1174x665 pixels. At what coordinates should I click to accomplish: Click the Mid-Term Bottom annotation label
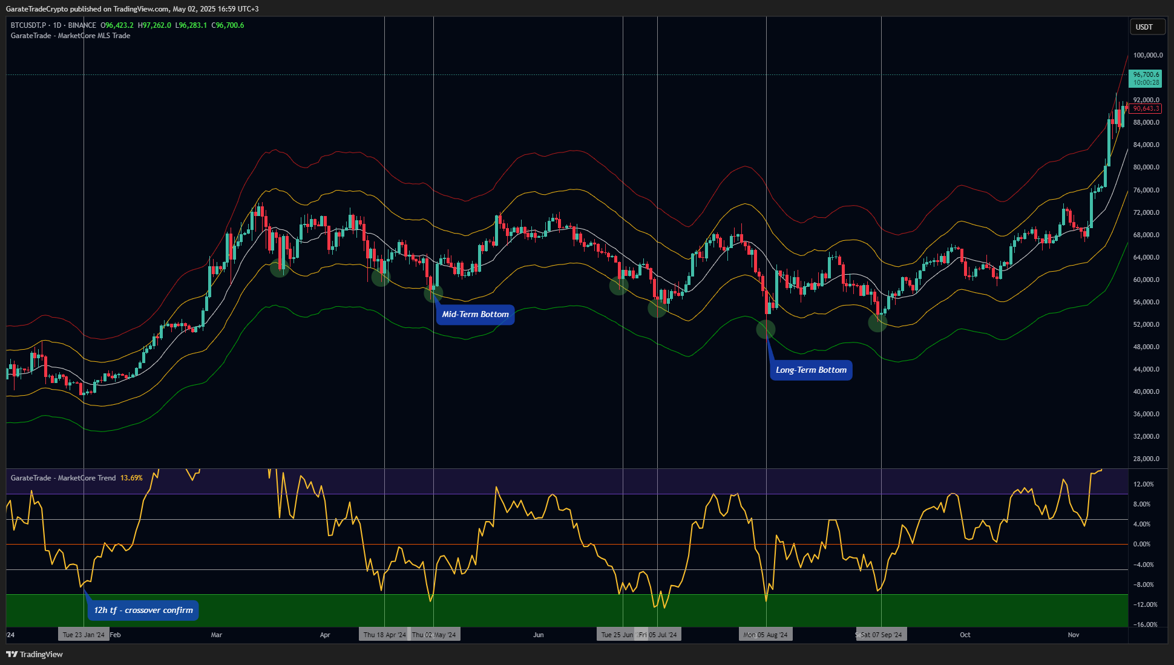click(475, 315)
